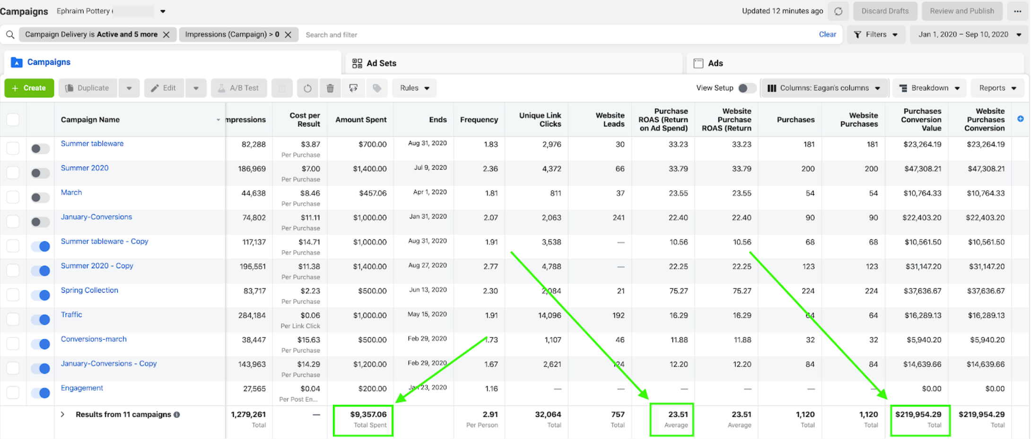This screenshot has width=1031, height=439.
Task: Open the January-Conversions - Copy campaign link
Action: click(109, 363)
